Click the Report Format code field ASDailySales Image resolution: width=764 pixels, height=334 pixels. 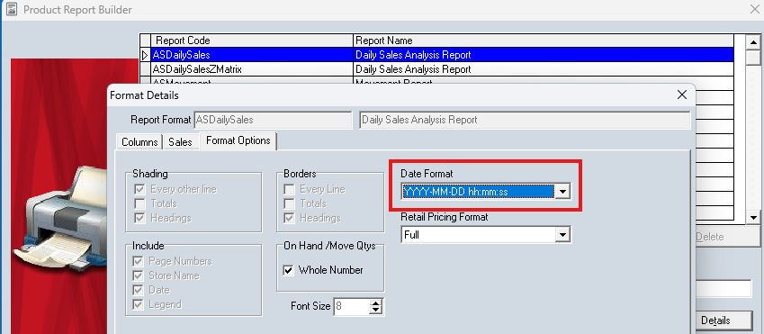pyautogui.click(x=273, y=120)
